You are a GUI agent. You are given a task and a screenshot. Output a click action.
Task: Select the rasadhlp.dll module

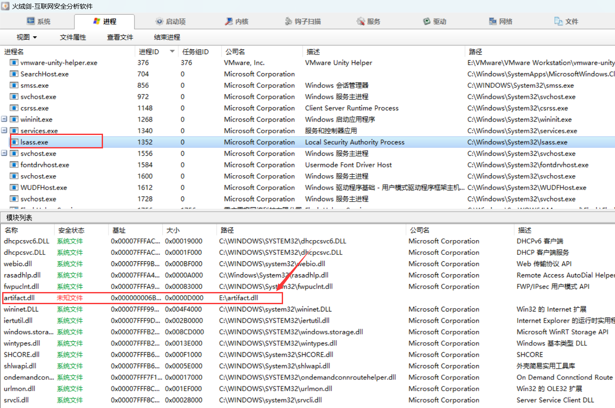(22, 275)
